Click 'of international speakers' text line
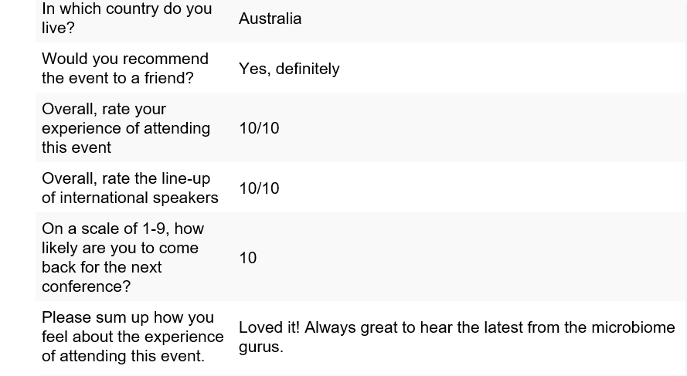 coord(130,198)
